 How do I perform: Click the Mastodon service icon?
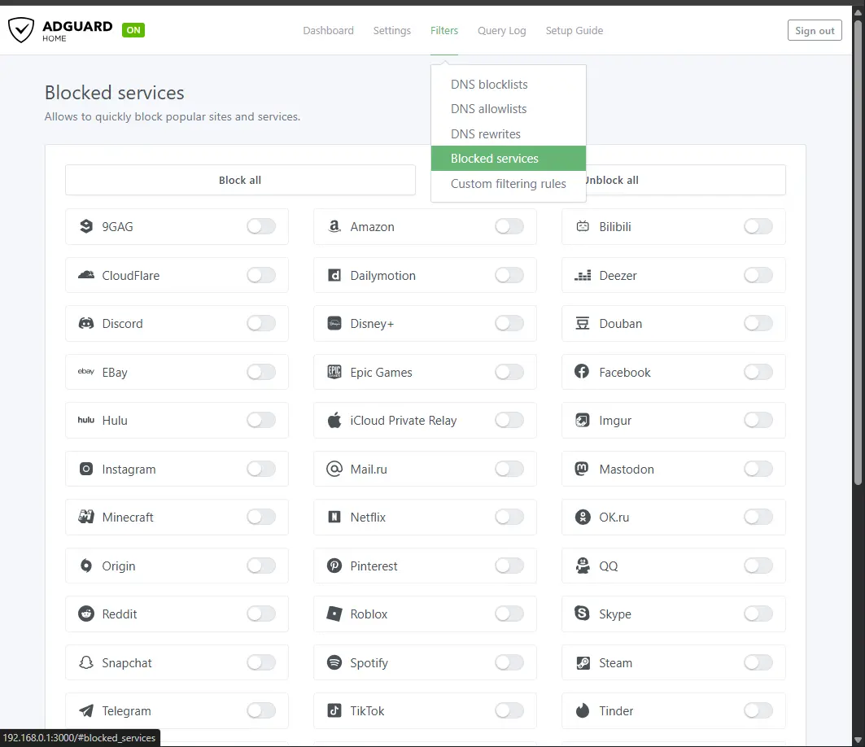coord(582,469)
